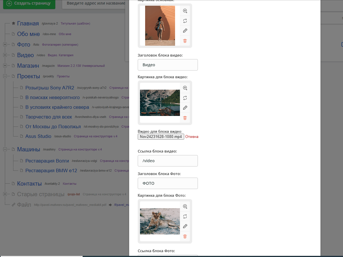Open the Творчество для всех page

(x=49, y=117)
